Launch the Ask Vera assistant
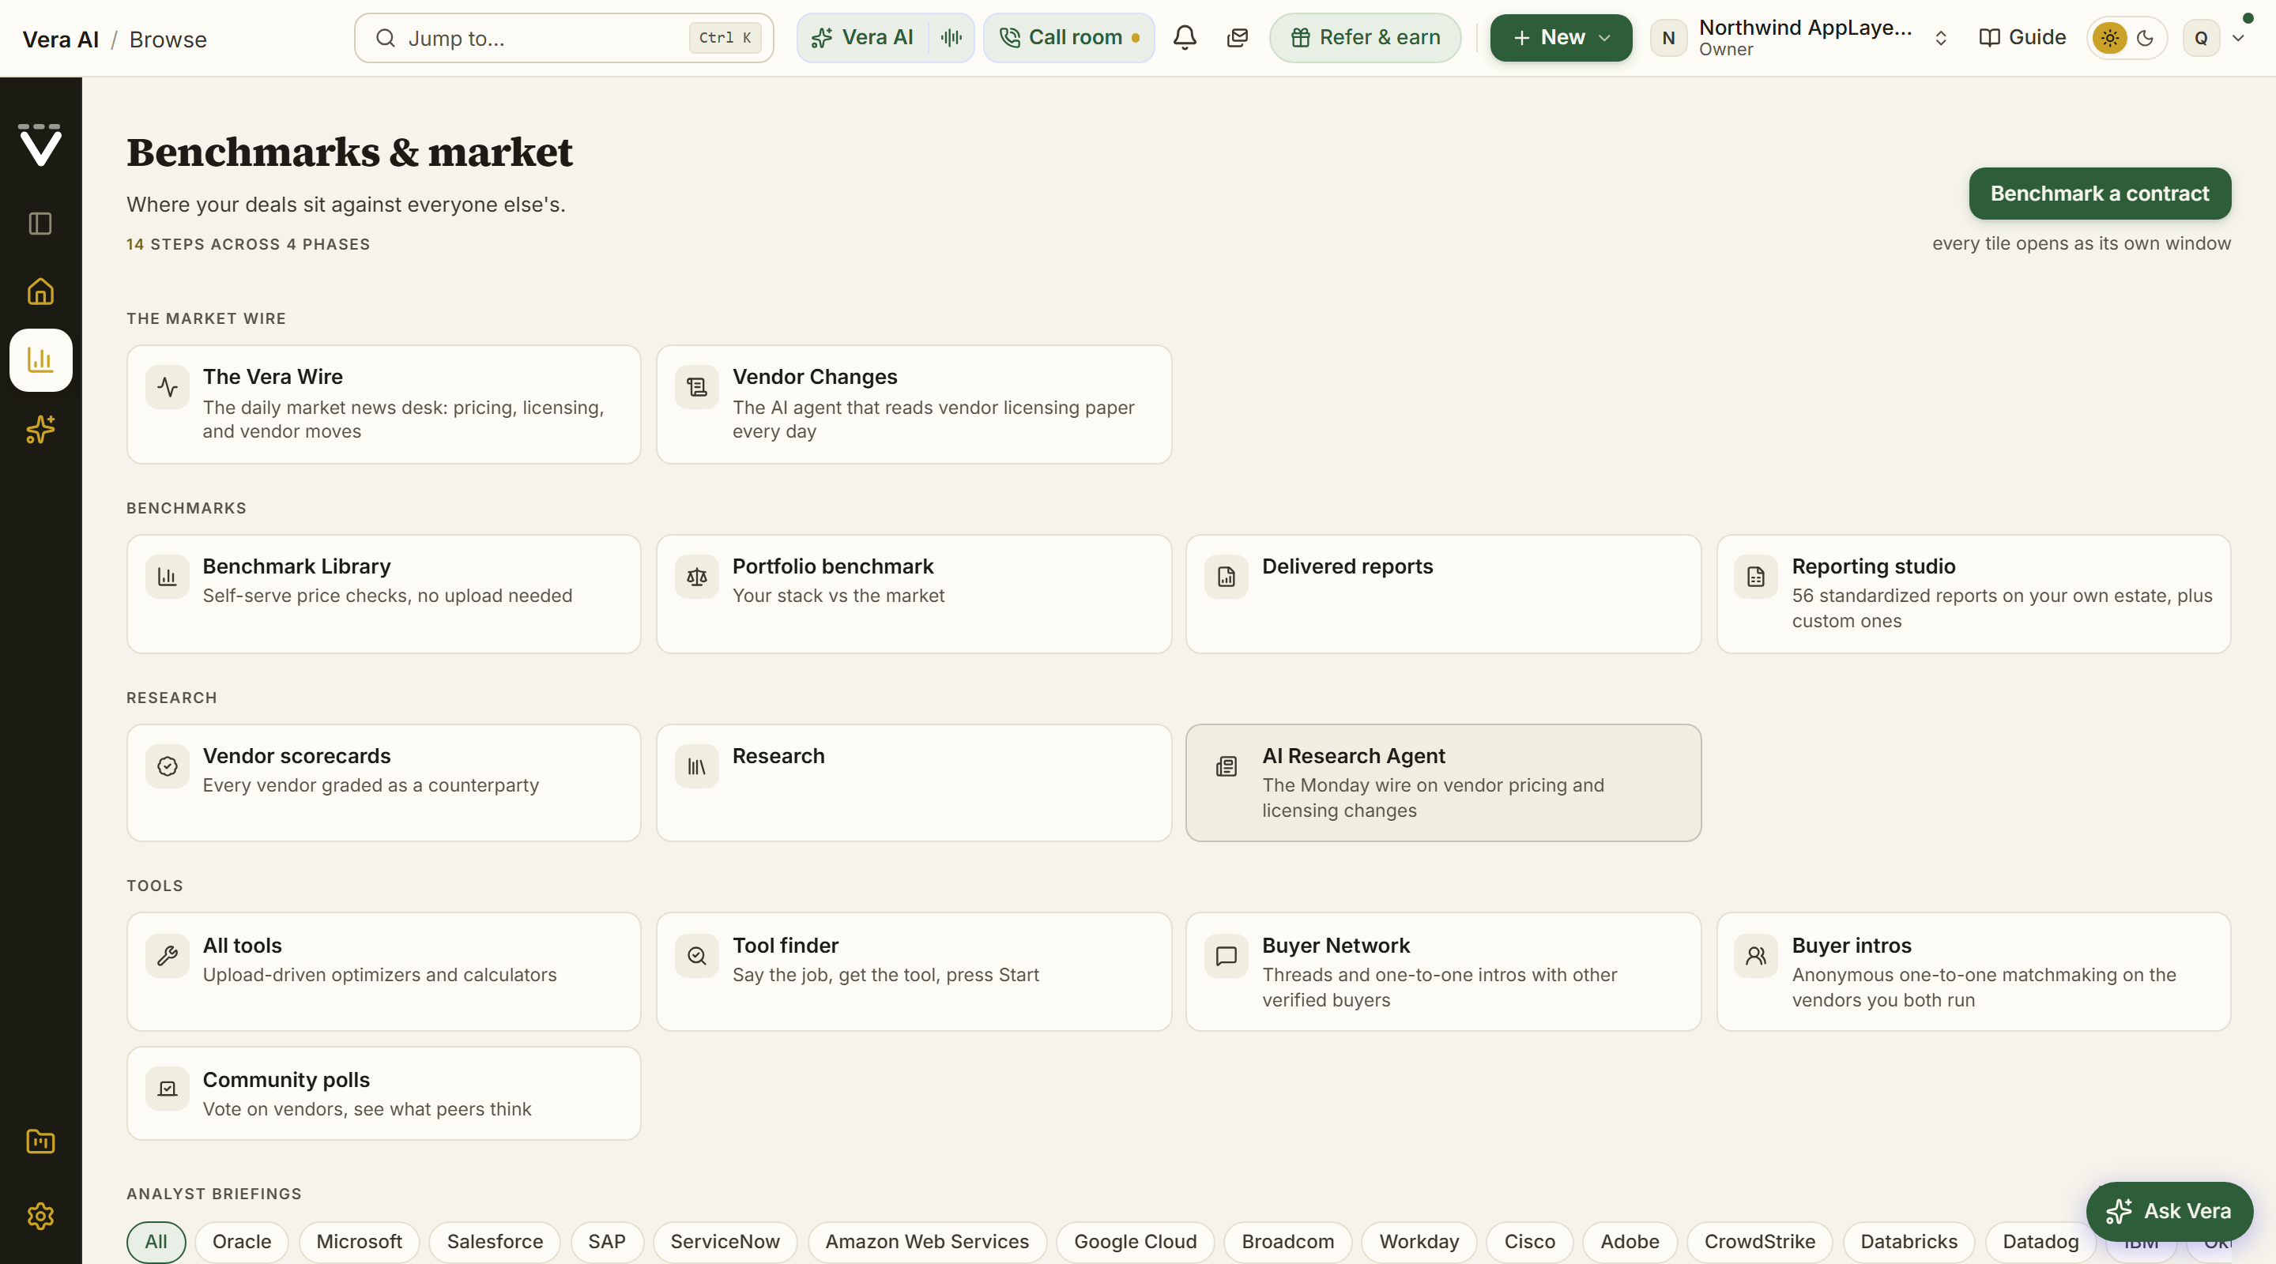2276x1264 pixels. click(x=2169, y=1210)
